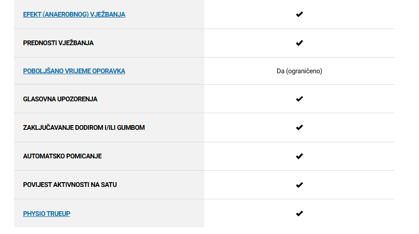The height and width of the screenshot is (234, 419).
Task: Click checkmark for ZAKLJUČAVANJE DODIROM I/ILI GUMBOM
Action: coord(299,127)
